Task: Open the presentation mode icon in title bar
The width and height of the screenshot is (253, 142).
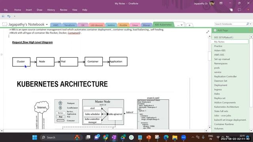Action: 221,3
